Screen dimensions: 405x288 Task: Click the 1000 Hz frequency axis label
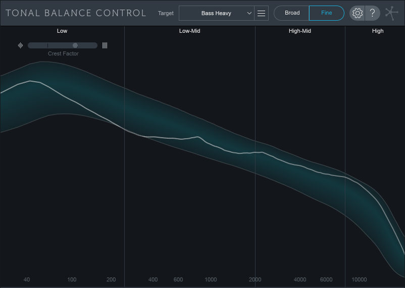211,279
